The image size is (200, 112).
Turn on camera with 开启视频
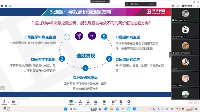(x=13, y=102)
